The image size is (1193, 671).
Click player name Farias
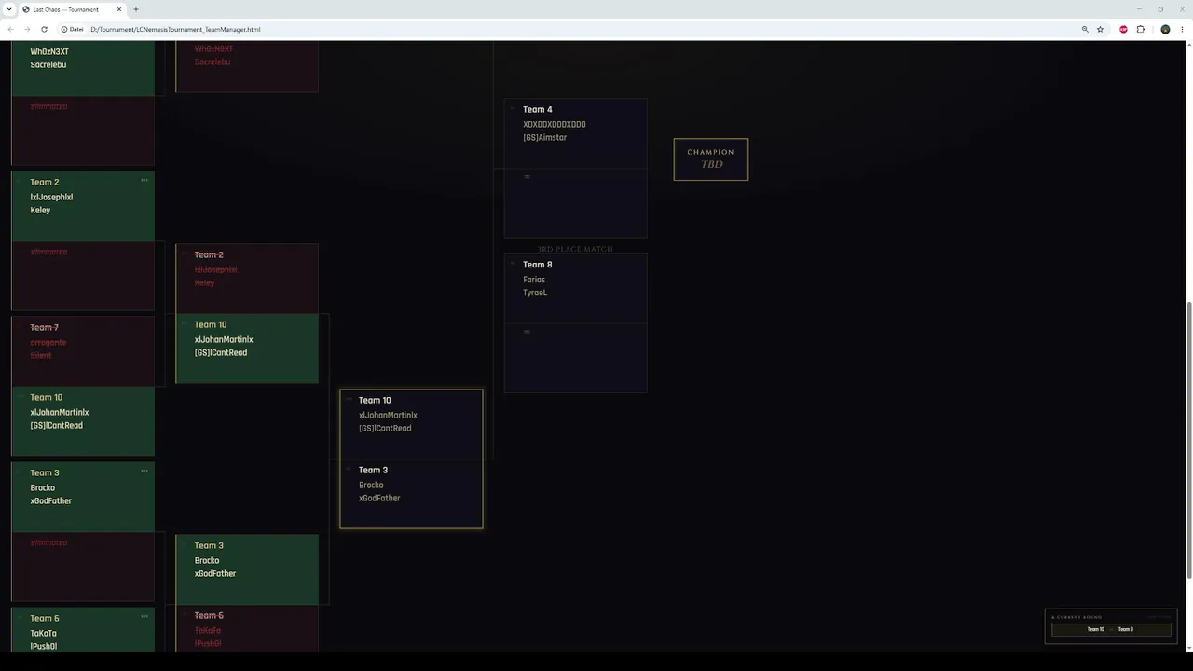pos(534,280)
